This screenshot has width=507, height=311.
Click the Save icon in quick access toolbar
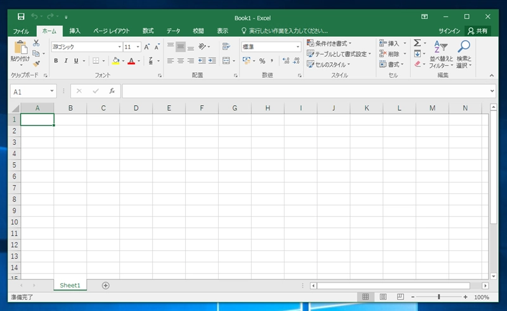pos(21,16)
